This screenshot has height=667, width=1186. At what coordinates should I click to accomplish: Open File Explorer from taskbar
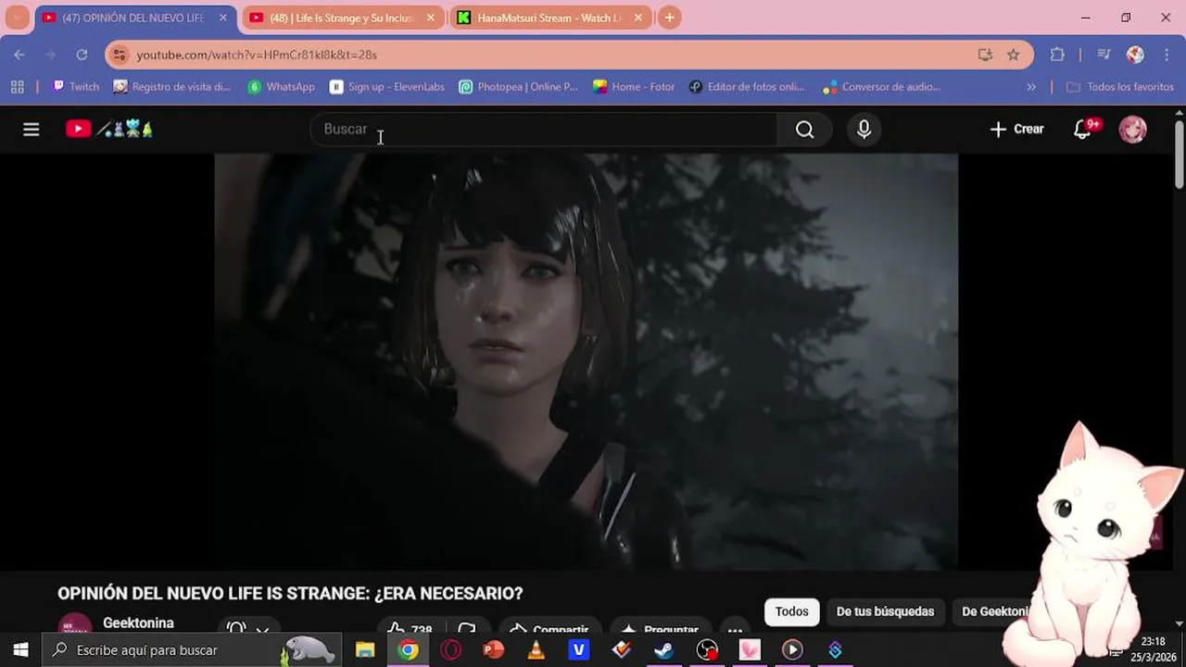click(365, 649)
